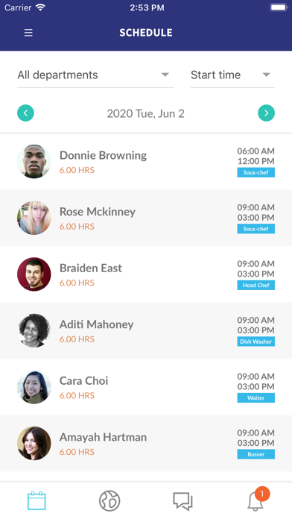292x519 pixels.
Task: Tap the Busser role tag
Action: click(x=256, y=454)
